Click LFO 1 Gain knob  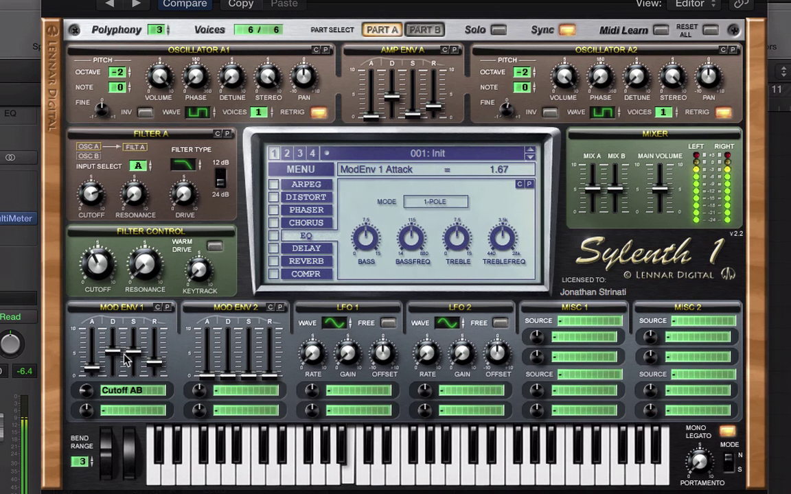tap(347, 353)
